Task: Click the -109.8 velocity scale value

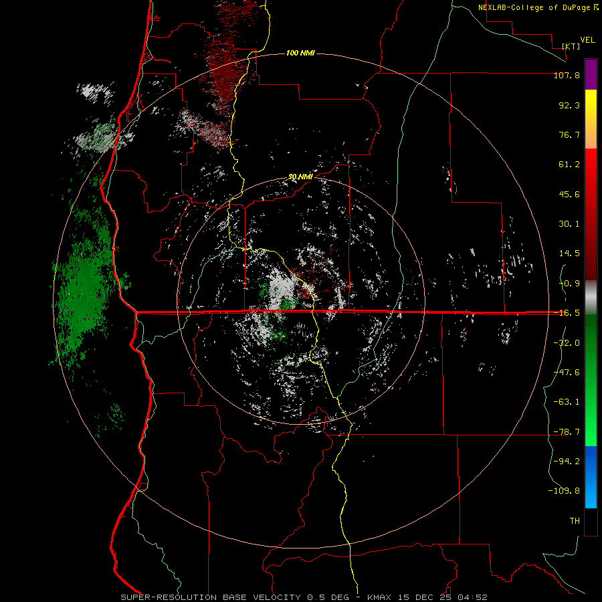Action: (565, 491)
